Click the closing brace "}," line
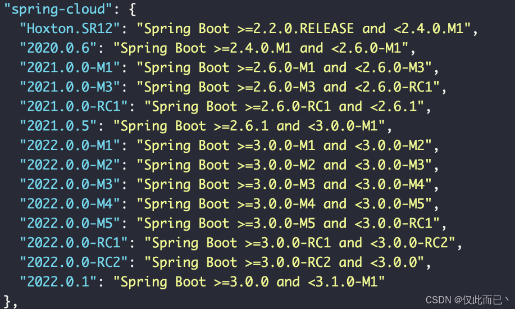 coord(11,301)
